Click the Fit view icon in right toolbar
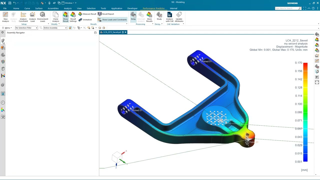Image resolution: width=320 pixels, height=180 pixels. coord(317,82)
